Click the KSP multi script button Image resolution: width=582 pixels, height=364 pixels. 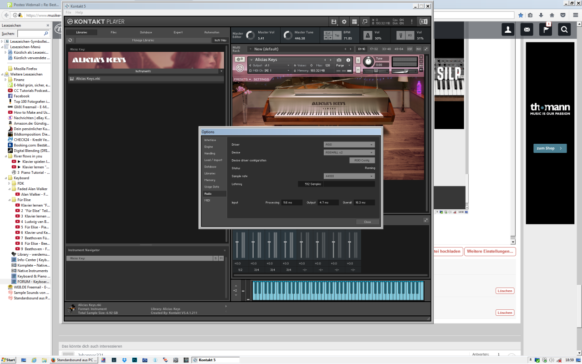pyautogui.click(x=410, y=49)
